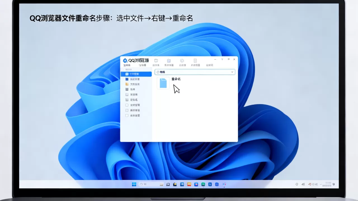Open the orange app icon on taskbar

[189, 184]
